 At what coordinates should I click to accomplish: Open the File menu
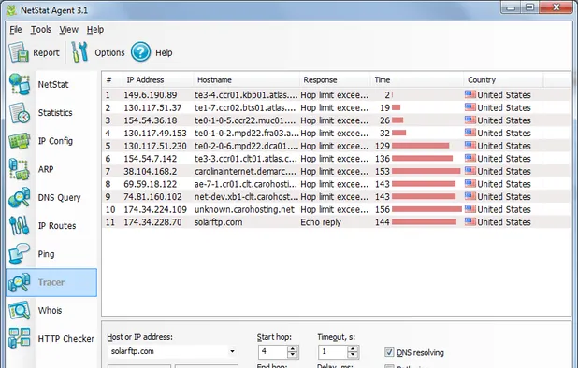coord(16,30)
